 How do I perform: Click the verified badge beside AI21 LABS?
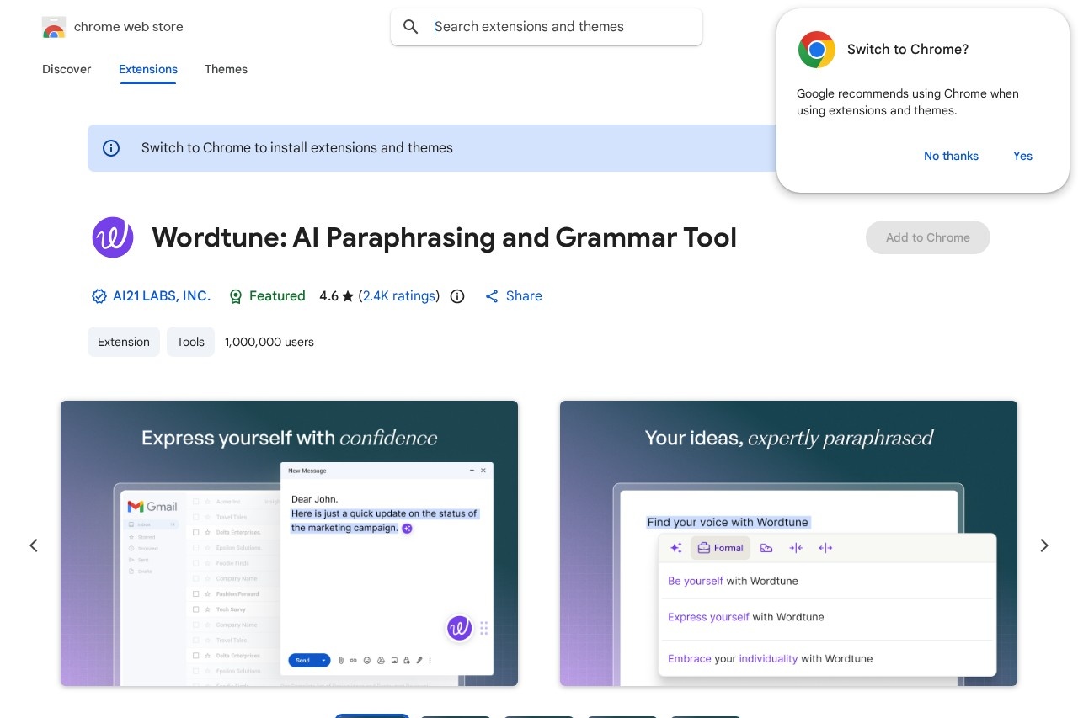point(99,296)
